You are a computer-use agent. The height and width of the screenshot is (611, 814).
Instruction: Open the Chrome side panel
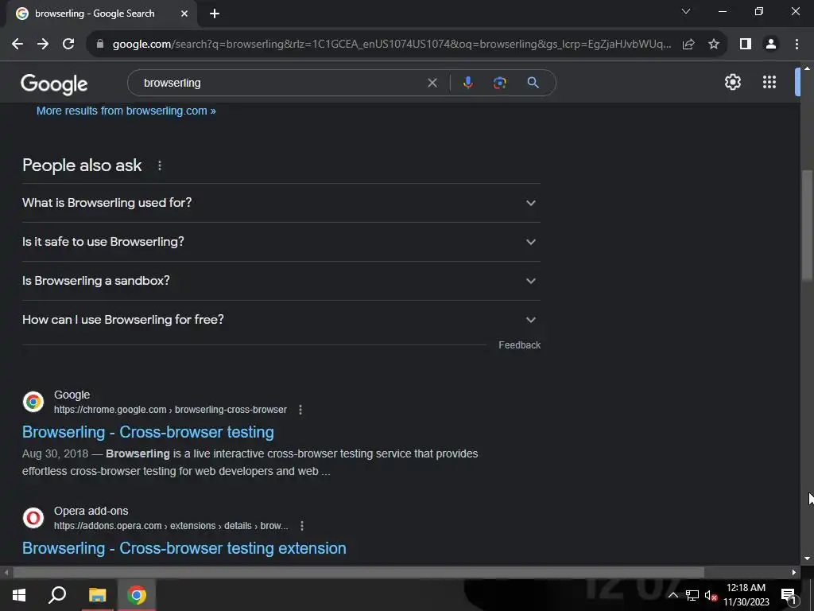pos(746,45)
